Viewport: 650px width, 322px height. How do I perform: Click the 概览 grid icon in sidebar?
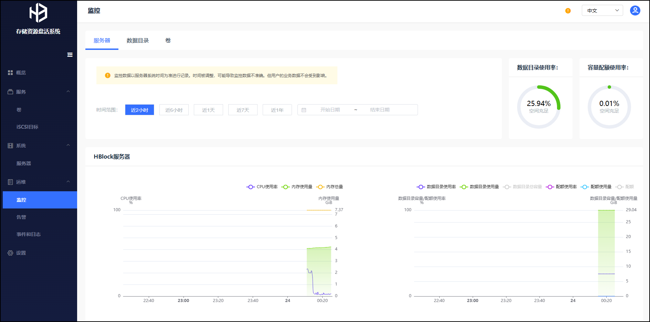10,73
